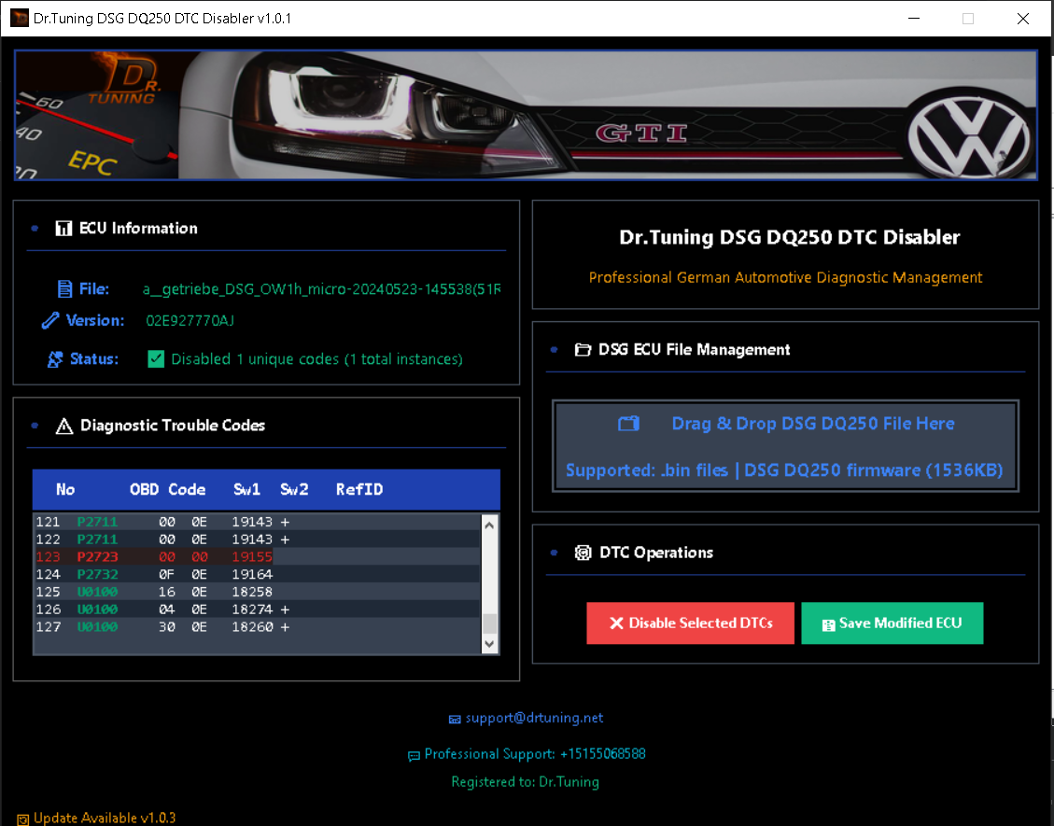The width and height of the screenshot is (1054, 826).
Task: Select DTC row 127 U0100
Action: (x=257, y=626)
